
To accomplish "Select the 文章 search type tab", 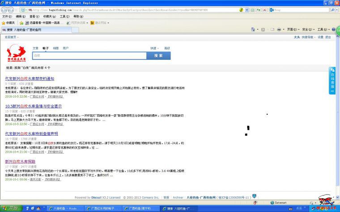I will pyautogui.click(x=35, y=48).
